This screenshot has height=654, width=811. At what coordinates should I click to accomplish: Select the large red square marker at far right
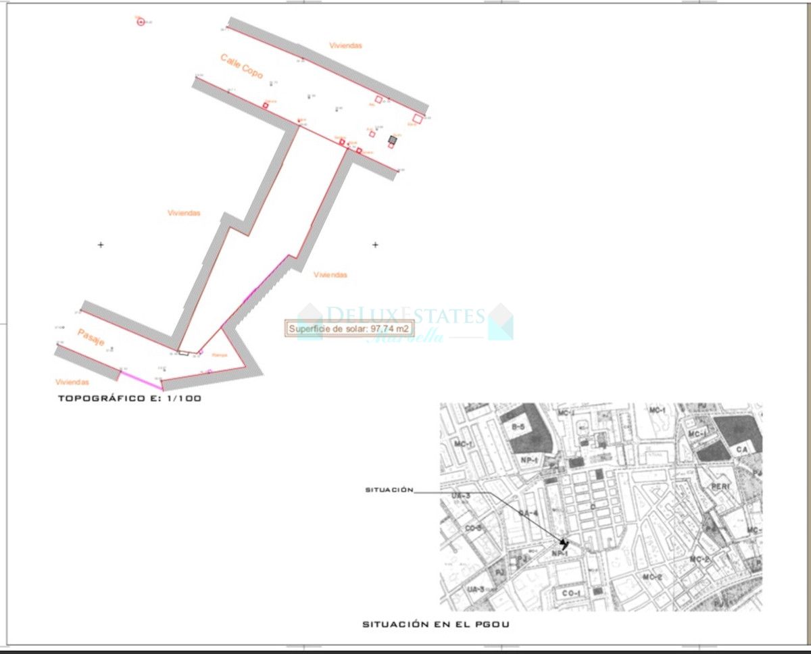(418, 118)
